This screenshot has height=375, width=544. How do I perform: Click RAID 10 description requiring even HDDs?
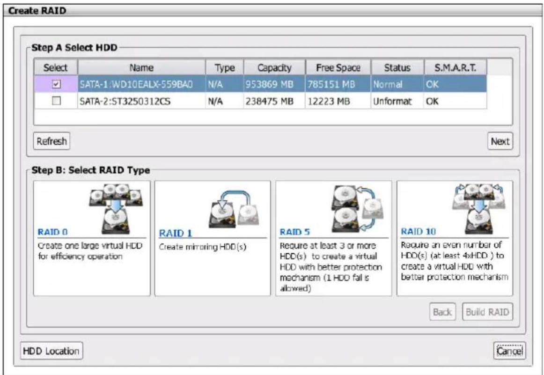454,261
